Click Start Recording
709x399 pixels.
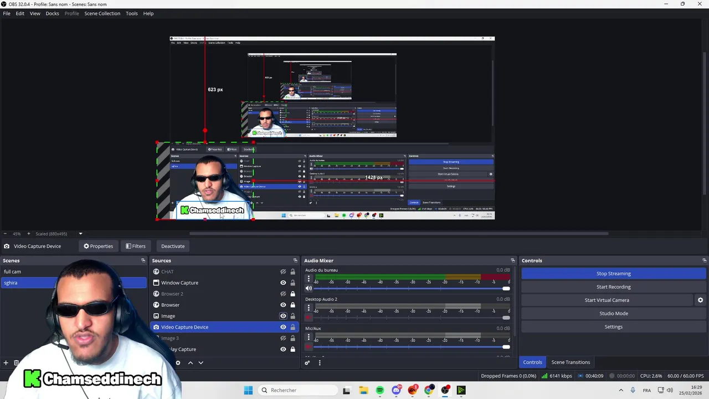click(613, 287)
